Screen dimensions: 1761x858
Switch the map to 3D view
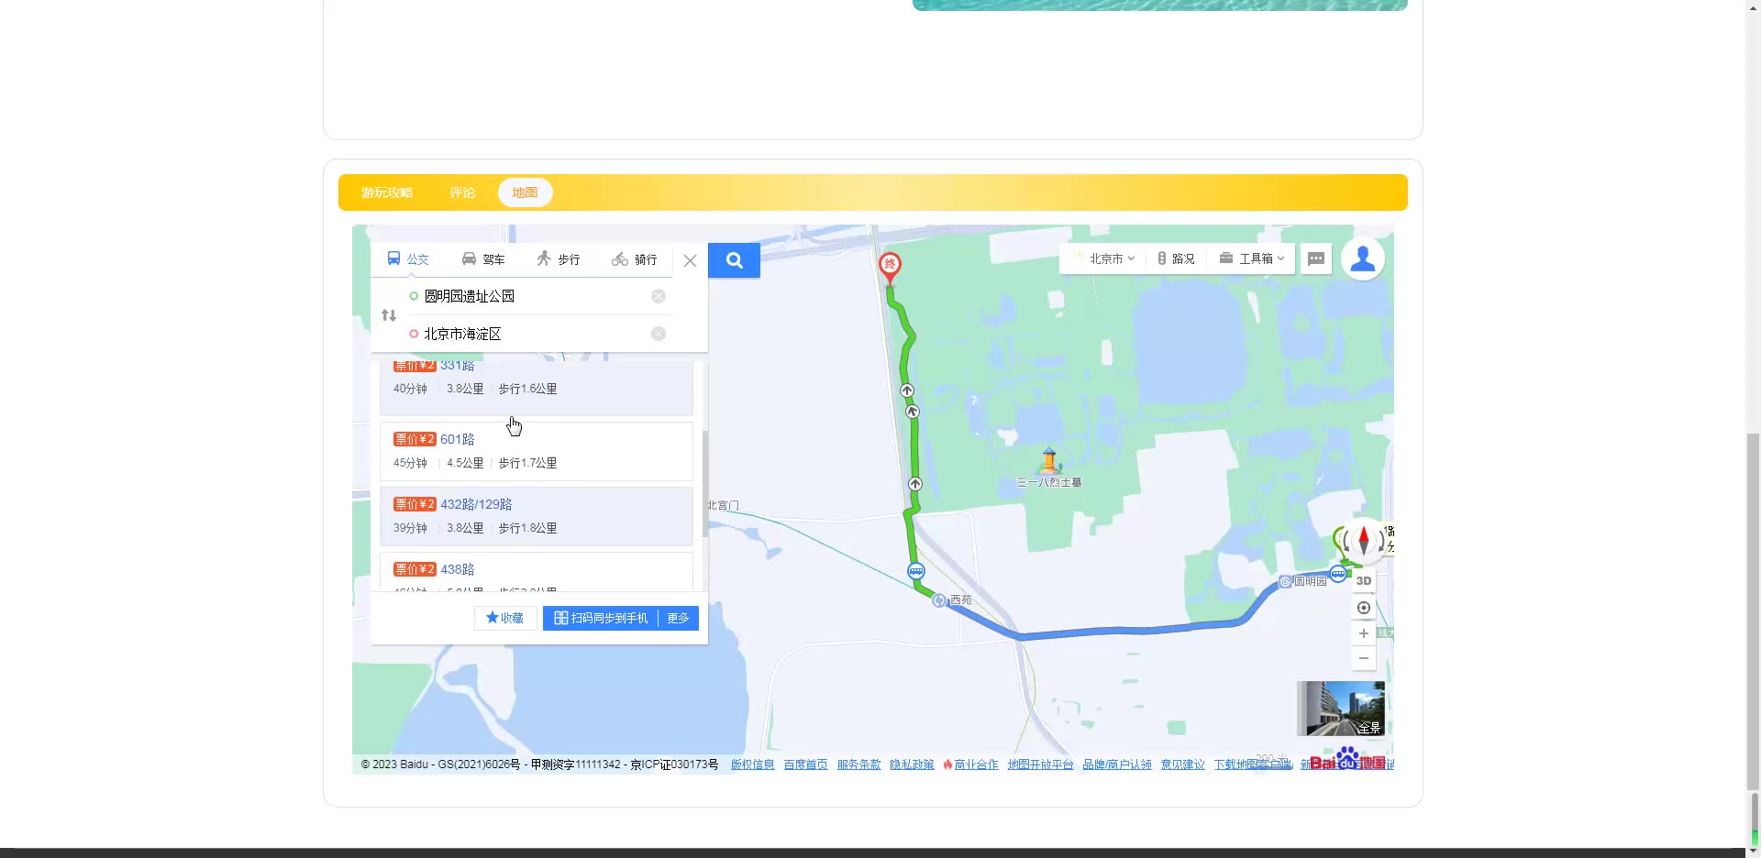(1364, 580)
